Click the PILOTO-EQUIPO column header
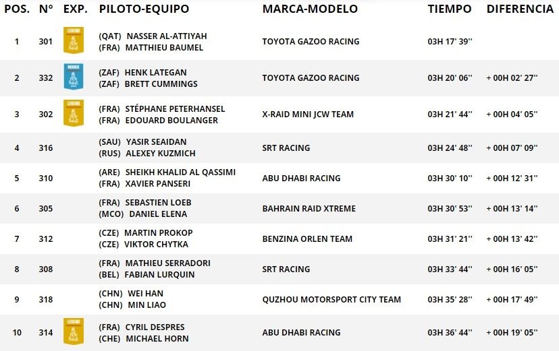The height and width of the screenshot is (351, 559). click(144, 9)
